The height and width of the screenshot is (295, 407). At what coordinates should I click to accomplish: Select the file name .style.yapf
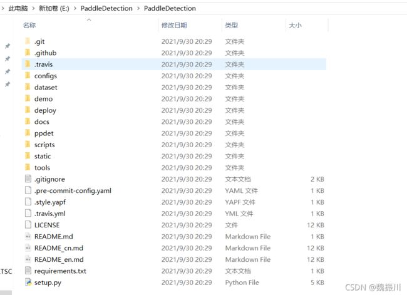(x=50, y=202)
